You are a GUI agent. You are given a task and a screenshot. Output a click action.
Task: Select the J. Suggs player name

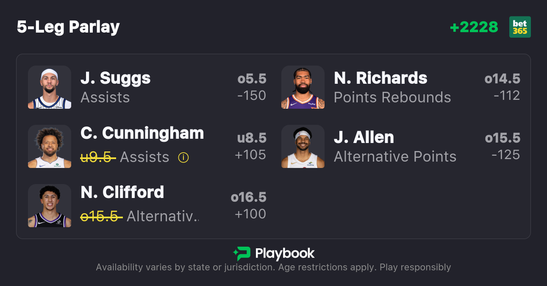coord(115,78)
